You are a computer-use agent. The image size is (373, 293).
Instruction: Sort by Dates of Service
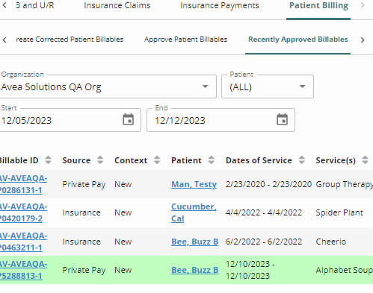coord(302,160)
